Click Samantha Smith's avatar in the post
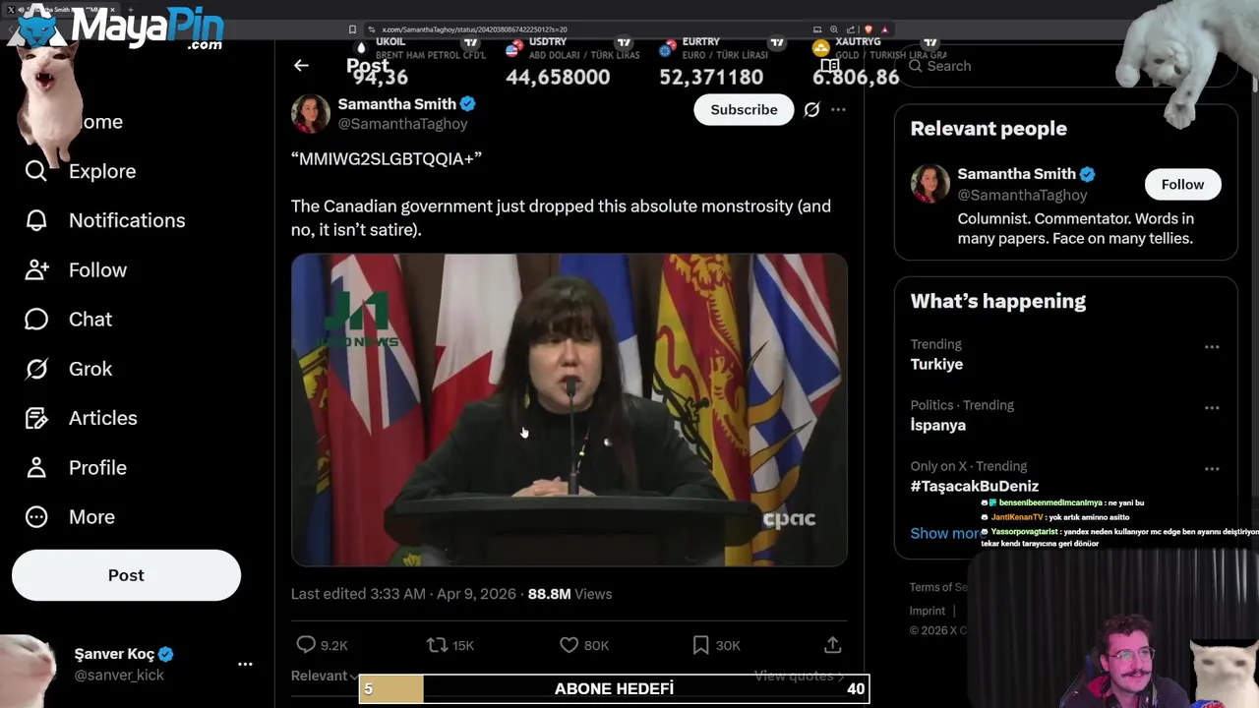The image size is (1259, 708). click(x=311, y=113)
